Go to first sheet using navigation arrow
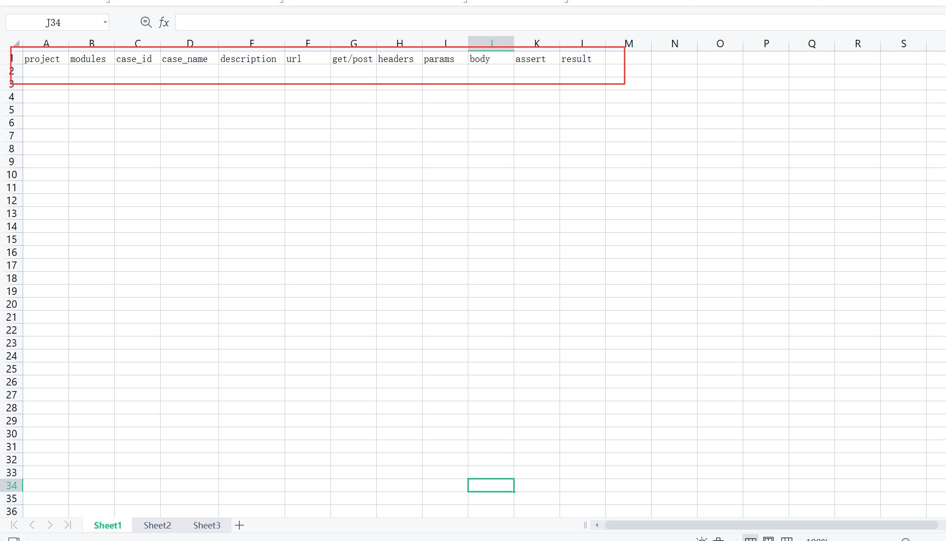 coord(14,525)
